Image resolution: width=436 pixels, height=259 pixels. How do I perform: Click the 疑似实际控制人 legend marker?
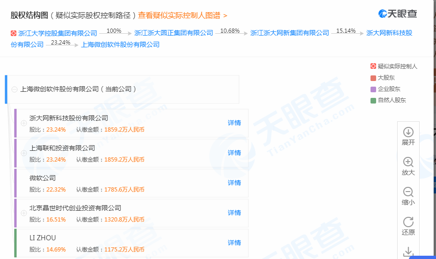pyautogui.click(x=373, y=66)
